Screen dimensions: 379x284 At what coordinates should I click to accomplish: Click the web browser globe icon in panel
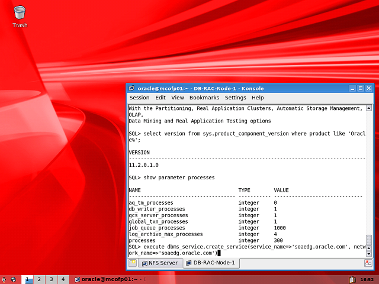click(14, 280)
